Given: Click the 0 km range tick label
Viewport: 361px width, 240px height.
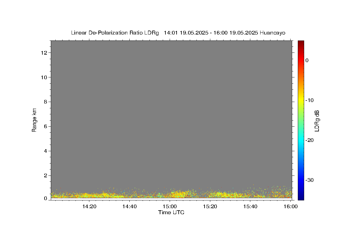Looking at the screenshot, I should click(x=46, y=198).
